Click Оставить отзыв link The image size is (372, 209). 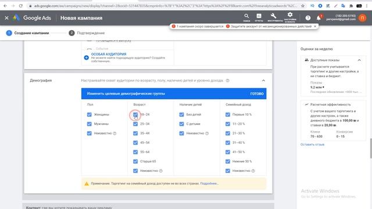click(x=312, y=145)
